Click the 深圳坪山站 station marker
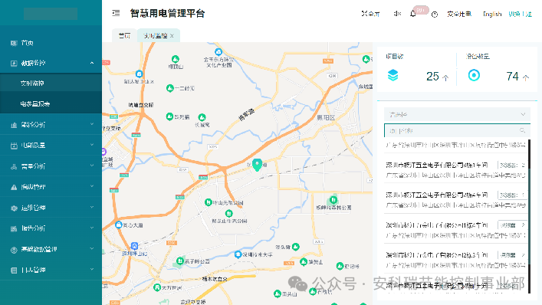Screen dimensions: 542x305 134,246
